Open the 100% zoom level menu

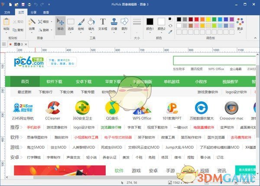(247, 183)
